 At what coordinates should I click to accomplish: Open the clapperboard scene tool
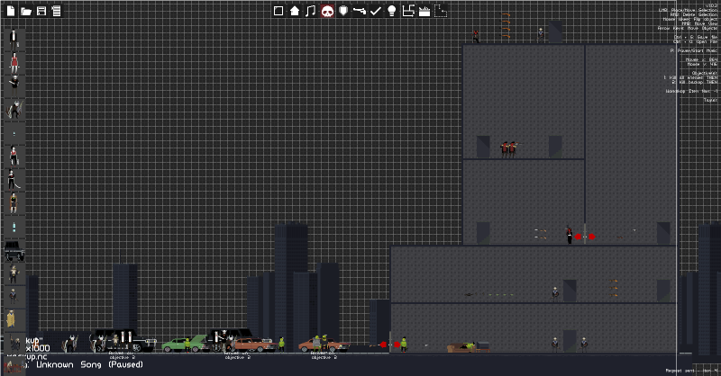click(424, 11)
